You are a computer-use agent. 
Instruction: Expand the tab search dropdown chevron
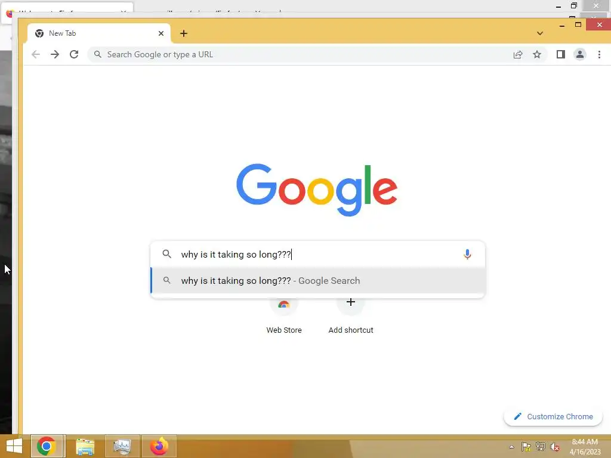[539, 33]
